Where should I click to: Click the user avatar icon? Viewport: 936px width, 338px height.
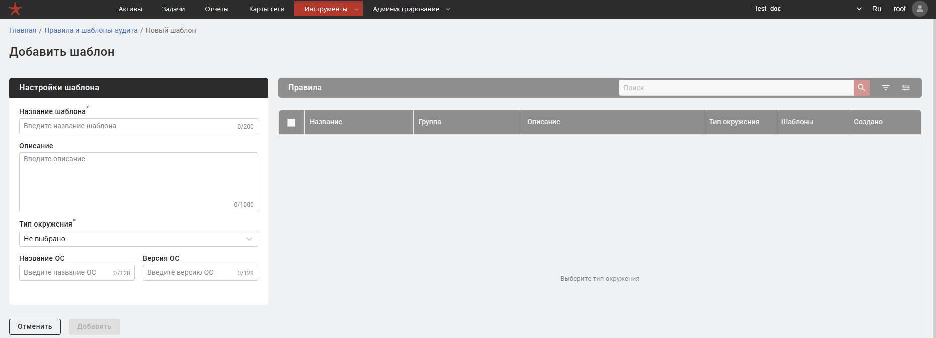click(919, 9)
